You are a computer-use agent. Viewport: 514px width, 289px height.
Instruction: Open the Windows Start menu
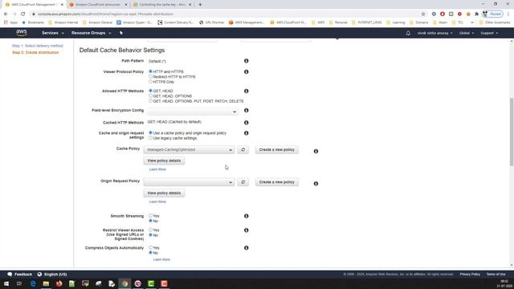click(x=6, y=283)
